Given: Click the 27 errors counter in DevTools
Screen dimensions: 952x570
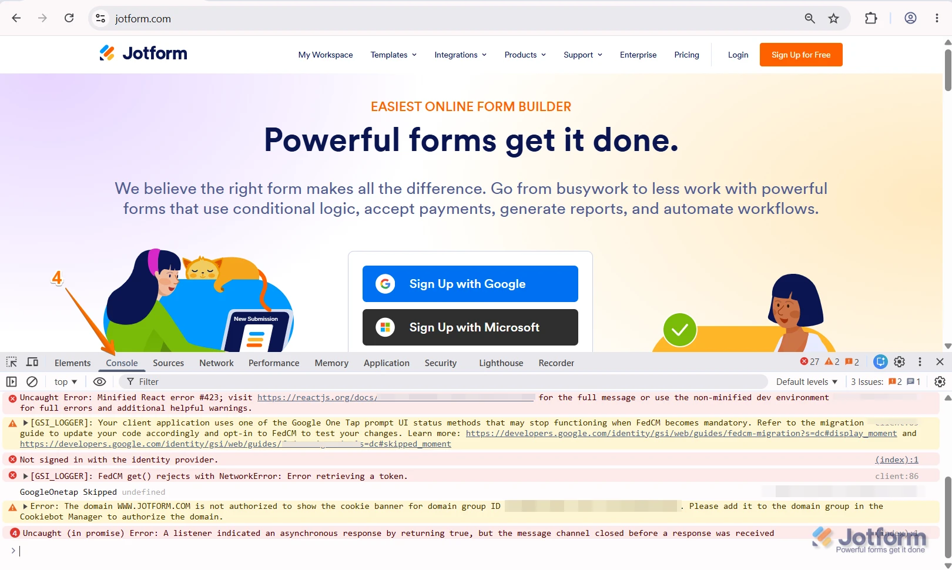Looking at the screenshot, I should 809,362.
